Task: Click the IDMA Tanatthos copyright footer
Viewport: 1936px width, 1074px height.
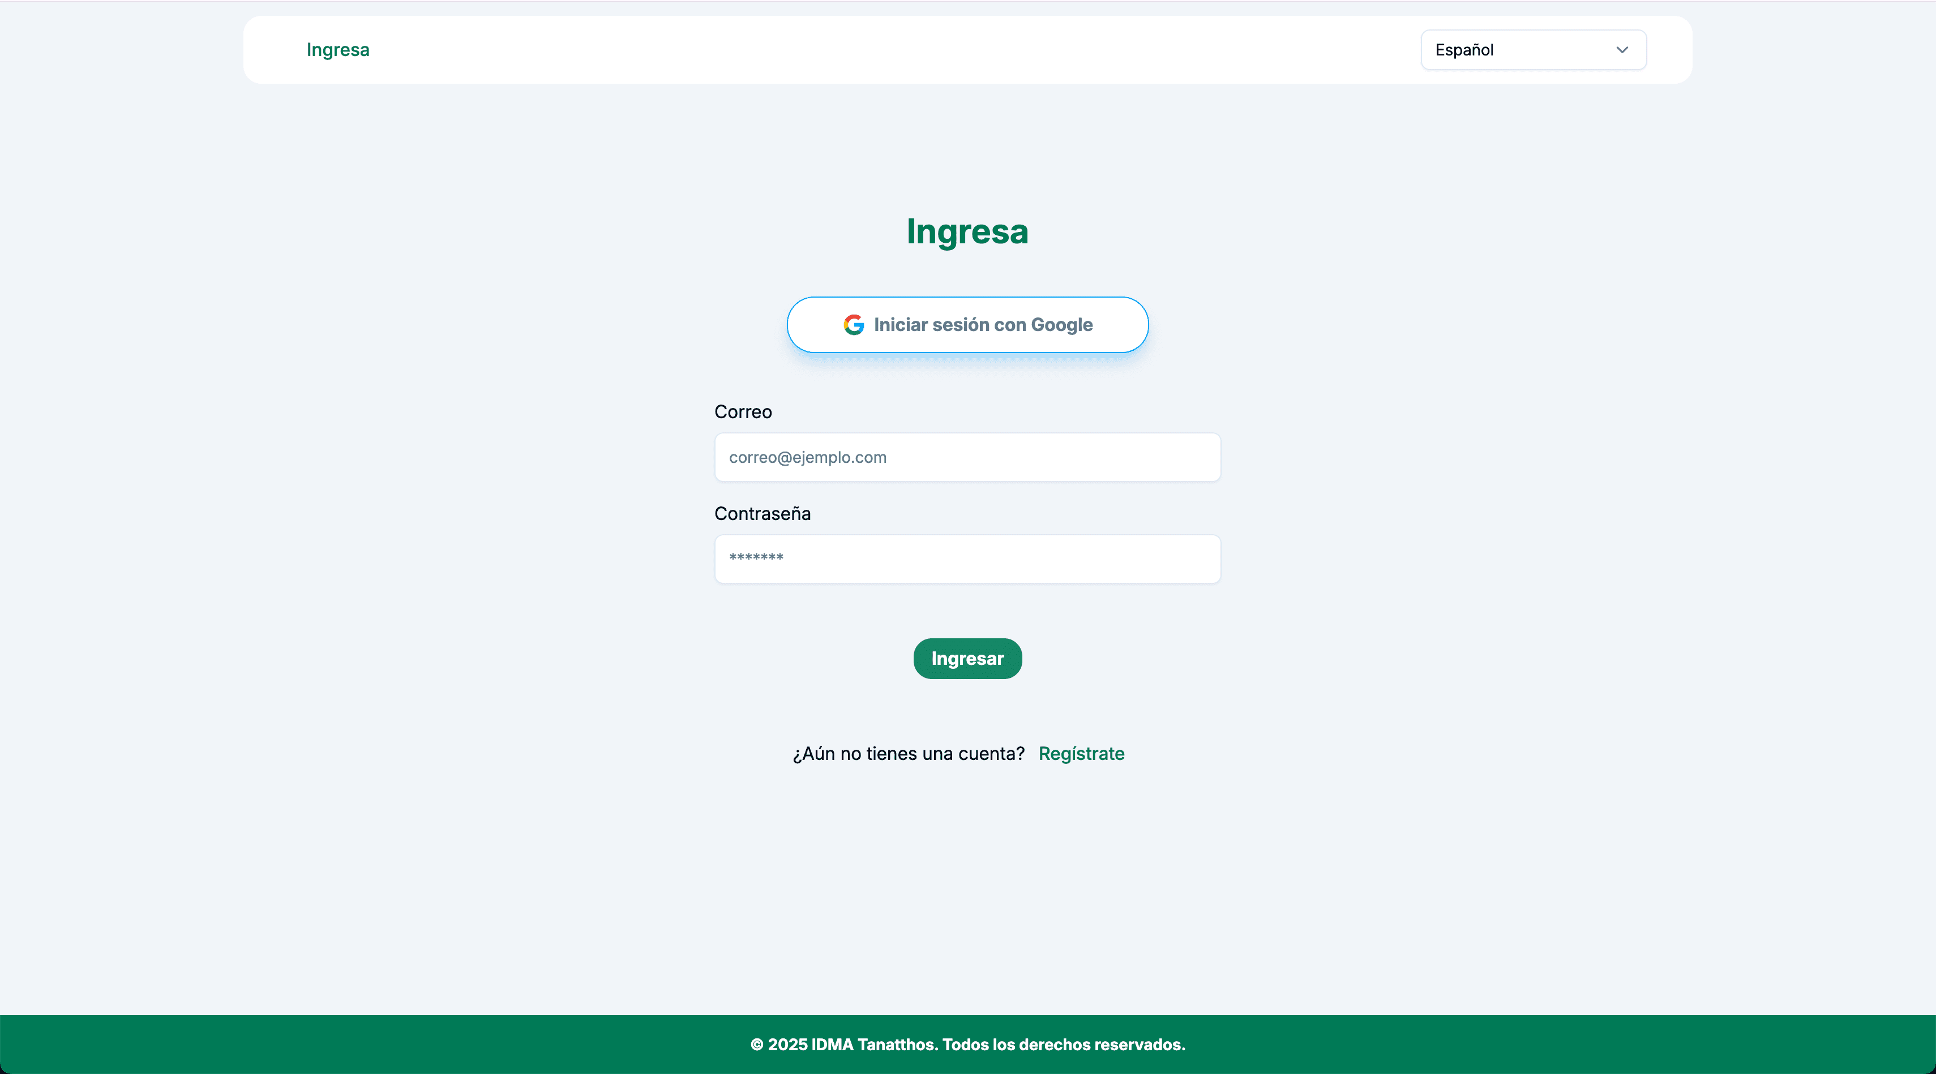Action: [967, 1045]
